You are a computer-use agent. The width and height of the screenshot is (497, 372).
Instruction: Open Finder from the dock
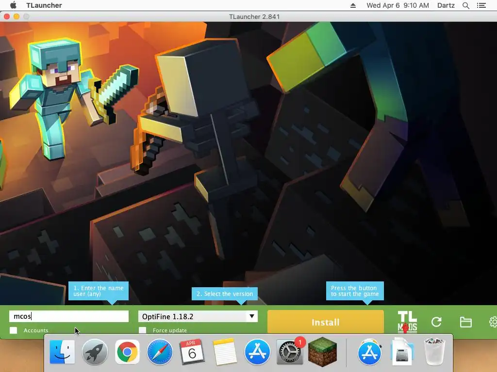pyautogui.click(x=63, y=352)
